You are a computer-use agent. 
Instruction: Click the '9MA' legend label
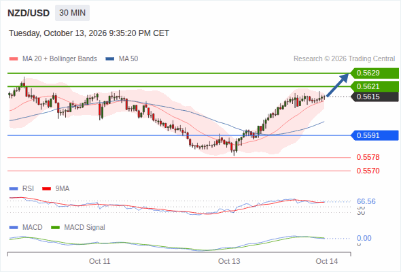pyautogui.click(x=63, y=189)
